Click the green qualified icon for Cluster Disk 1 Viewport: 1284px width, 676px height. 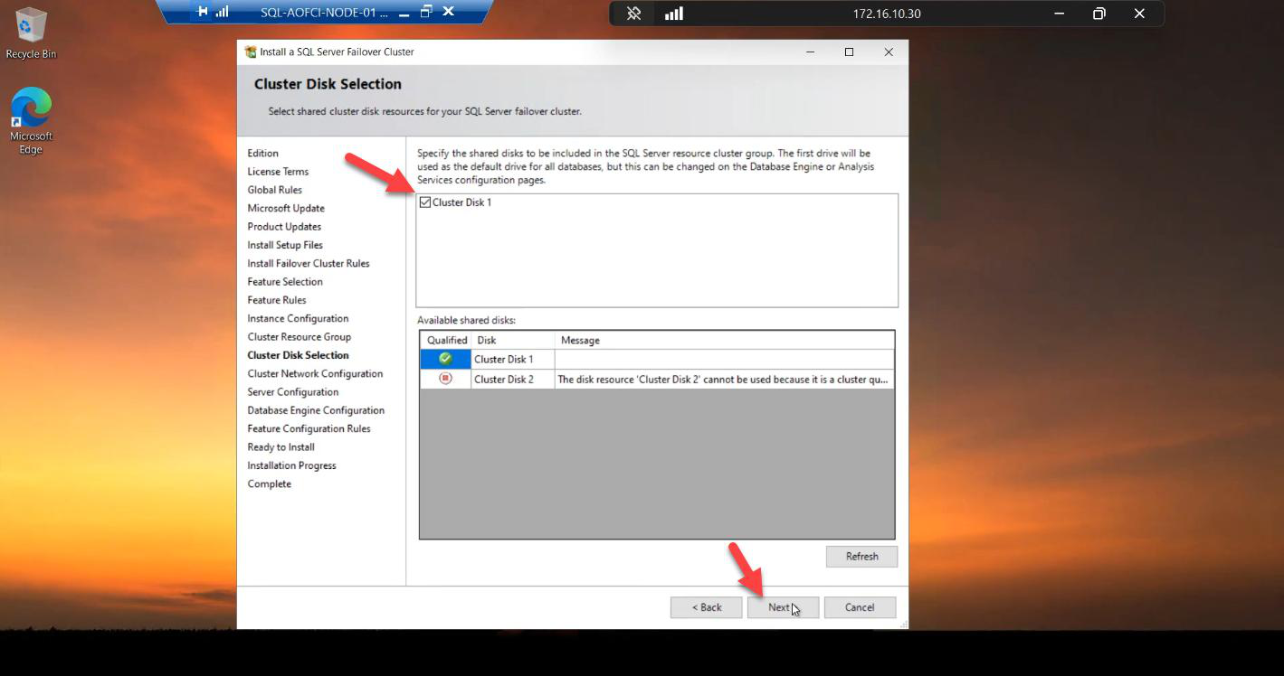tap(445, 359)
